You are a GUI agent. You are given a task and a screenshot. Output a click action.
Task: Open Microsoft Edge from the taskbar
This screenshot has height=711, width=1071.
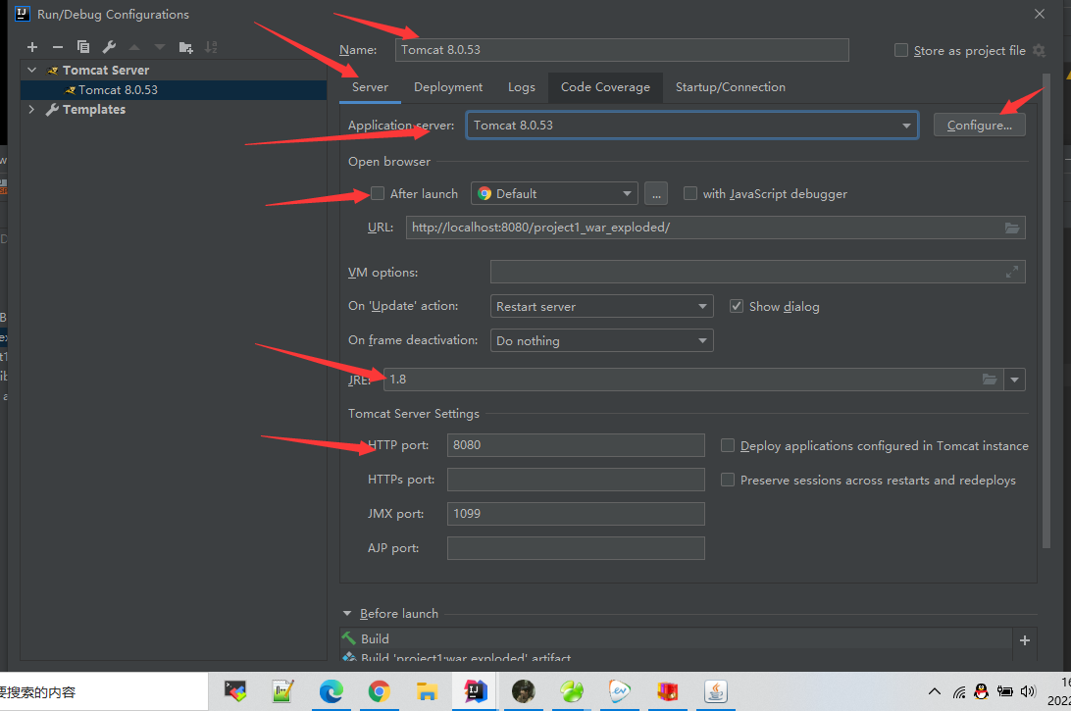tap(331, 691)
